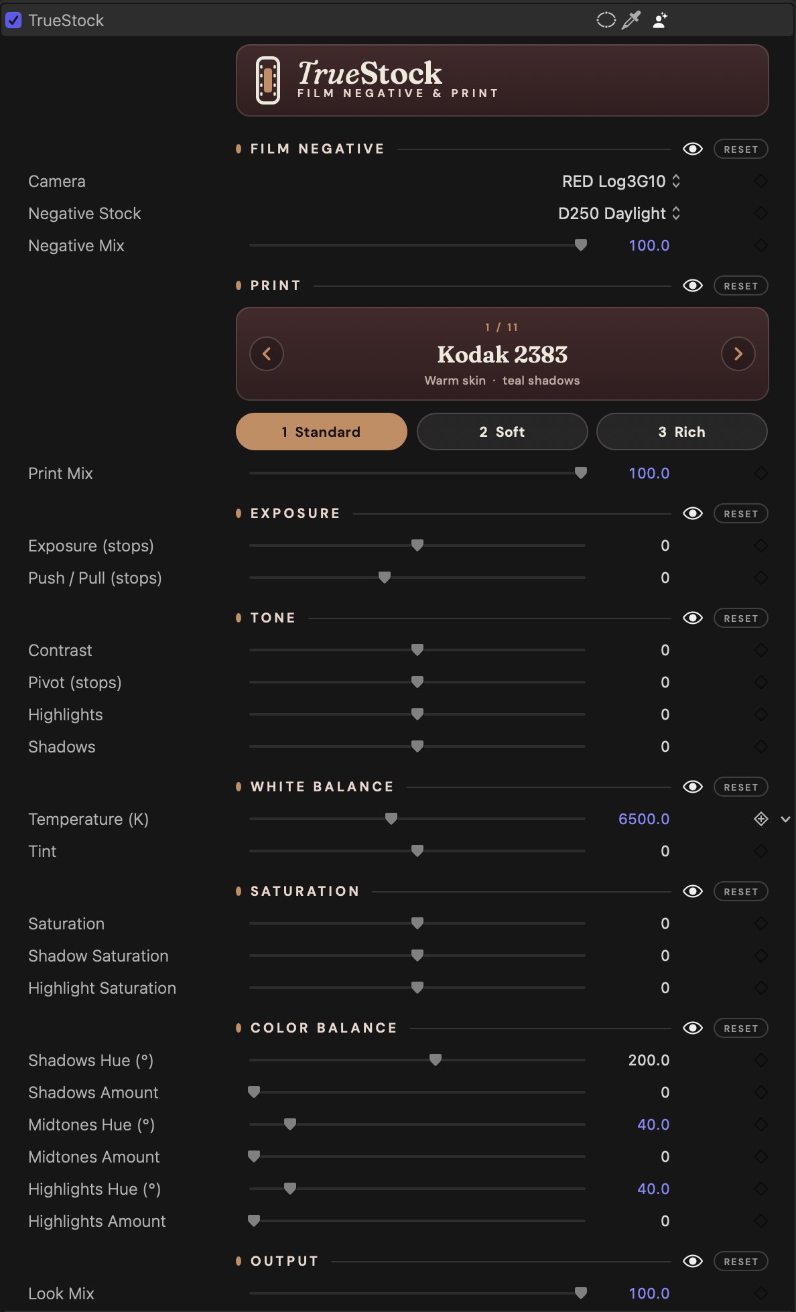Click keyframe diamond for Tint
Image resolution: width=796 pixels, height=1312 pixels.
pyautogui.click(x=760, y=851)
